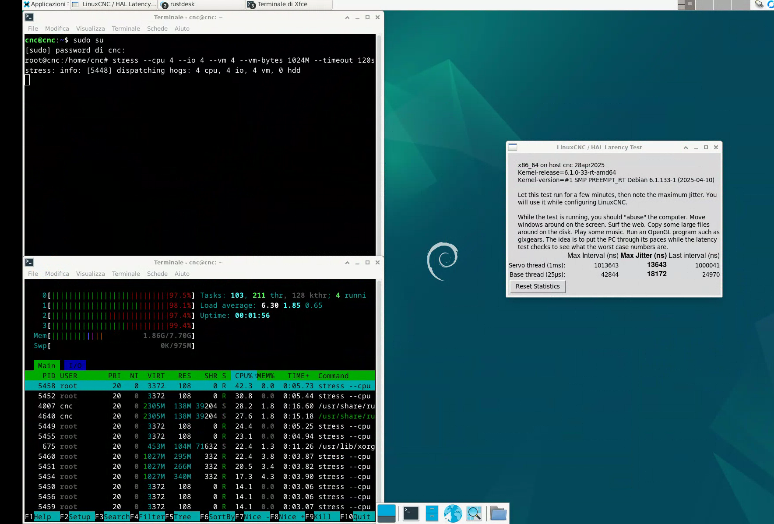Screen dimensions: 774x524
Task: Open the file manager drawer icon in the dock
Action: [x=432, y=513]
